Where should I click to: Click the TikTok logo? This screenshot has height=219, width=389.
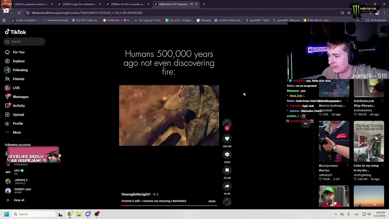pyautogui.click(x=15, y=32)
